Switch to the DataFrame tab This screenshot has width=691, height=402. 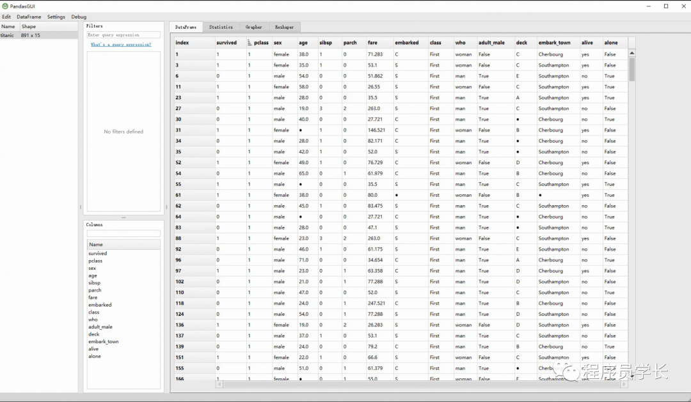point(186,27)
